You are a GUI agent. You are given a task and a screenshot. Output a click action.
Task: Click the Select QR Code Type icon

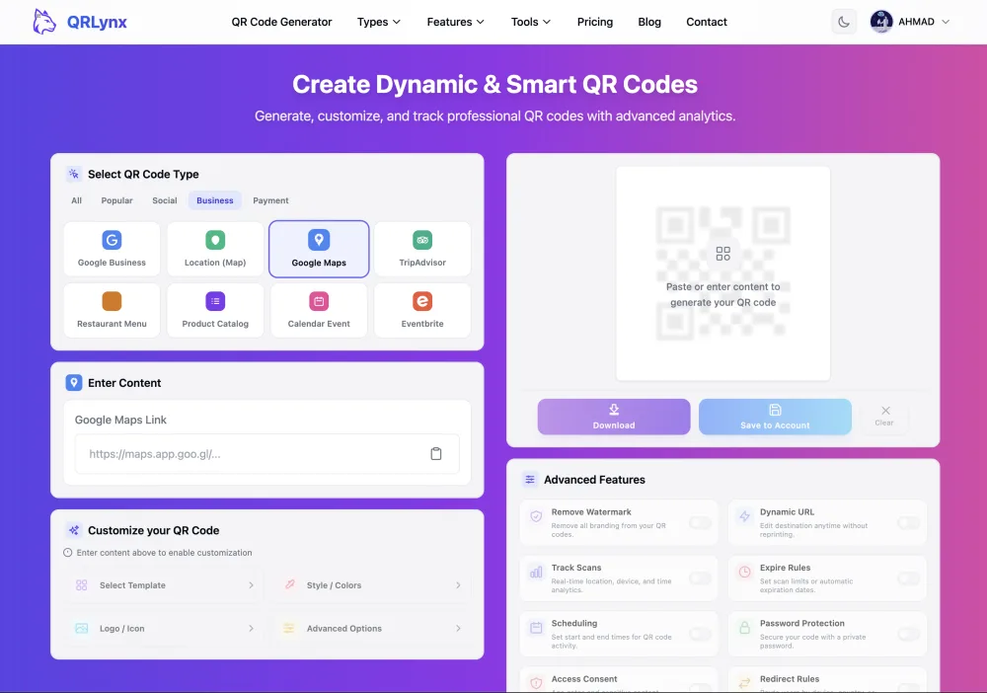click(x=74, y=174)
